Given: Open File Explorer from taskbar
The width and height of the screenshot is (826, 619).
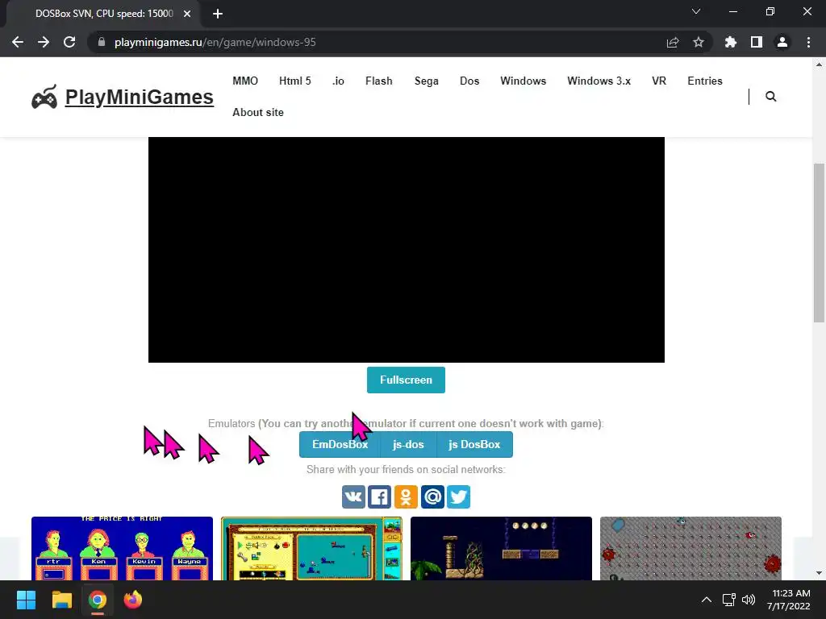Looking at the screenshot, I should [61, 600].
